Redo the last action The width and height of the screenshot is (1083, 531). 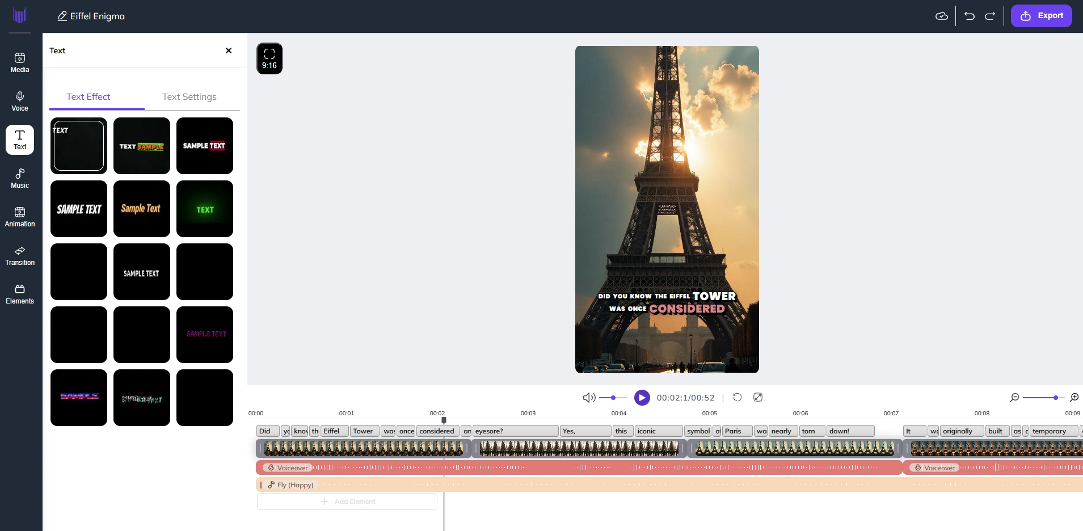[x=990, y=16]
